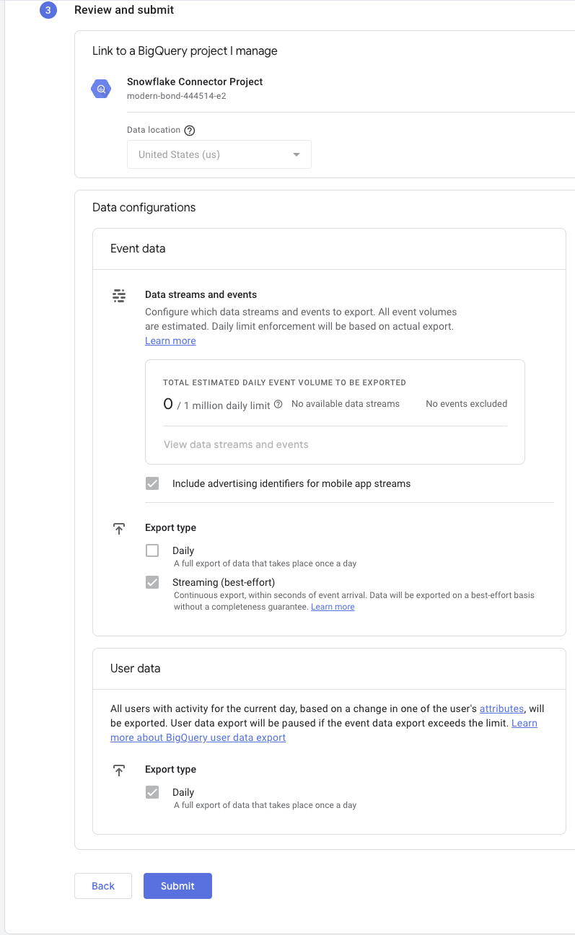Click the BigQuery project icon next to Snowflake Connector Project
The height and width of the screenshot is (935, 575).
point(100,88)
